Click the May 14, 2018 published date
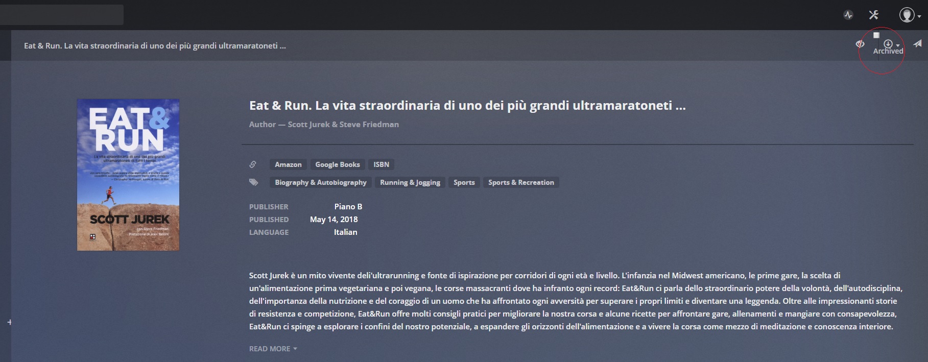 (x=334, y=219)
